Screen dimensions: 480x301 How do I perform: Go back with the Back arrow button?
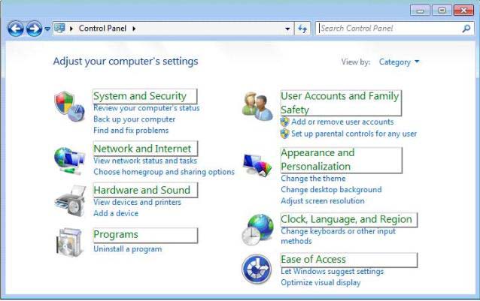pos(16,29)
